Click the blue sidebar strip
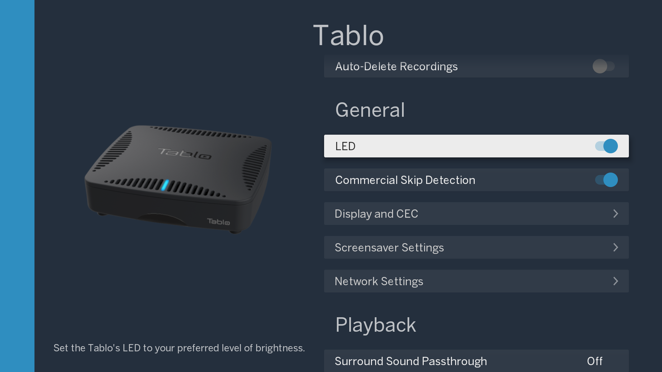 coord(17,186)
